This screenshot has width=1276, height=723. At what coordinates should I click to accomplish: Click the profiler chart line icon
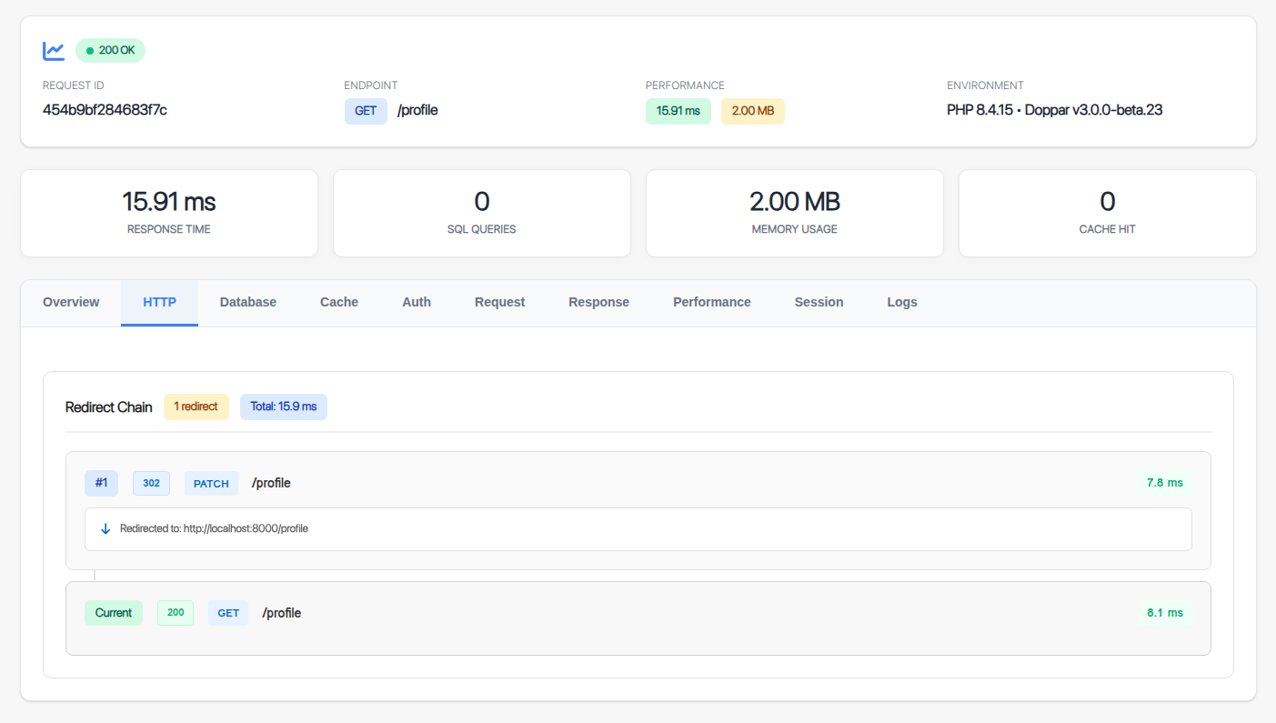[54, 51]
